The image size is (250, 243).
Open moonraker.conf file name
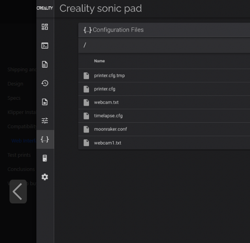click(x=110, y=129)
